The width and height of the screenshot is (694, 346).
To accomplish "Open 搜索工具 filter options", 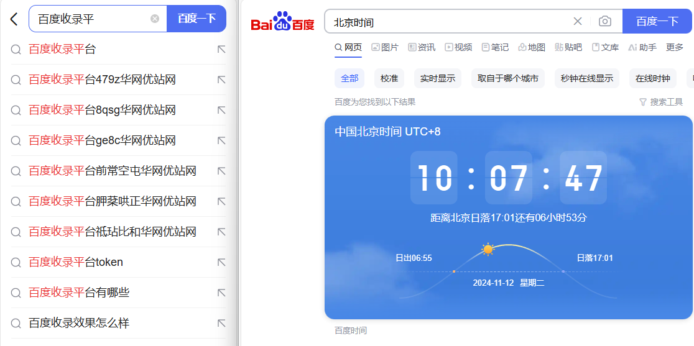I will click(x=661, y=102).
